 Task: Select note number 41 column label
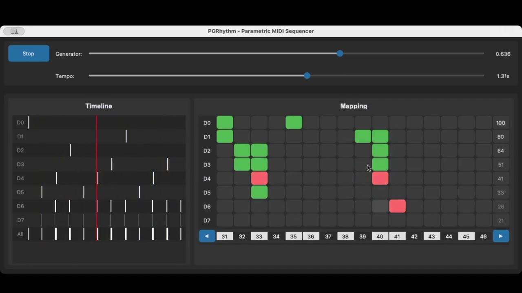pyautogui.click(x=397, y=236)
